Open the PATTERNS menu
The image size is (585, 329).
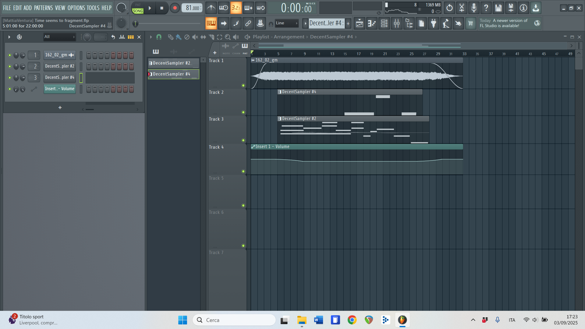(43, 8)
